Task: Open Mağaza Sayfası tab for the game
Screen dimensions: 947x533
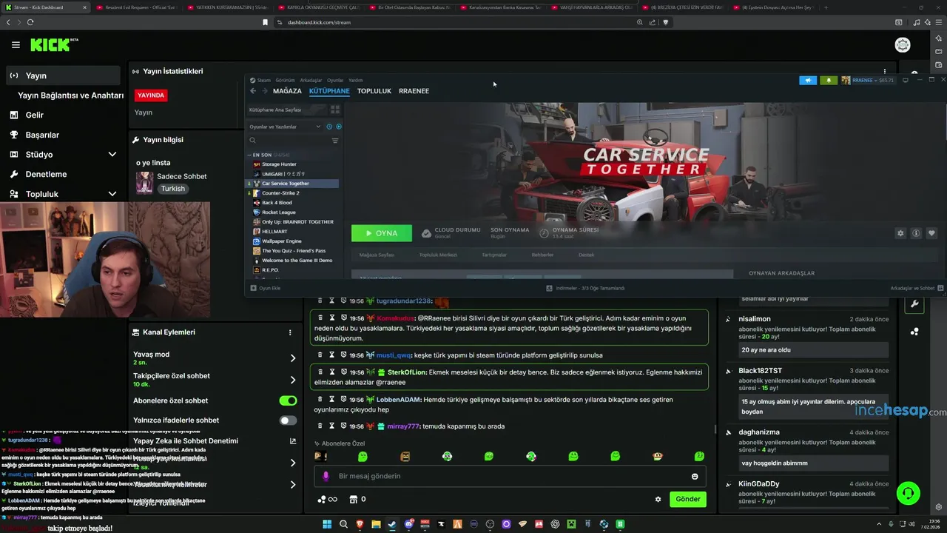Action: point(377,255)
